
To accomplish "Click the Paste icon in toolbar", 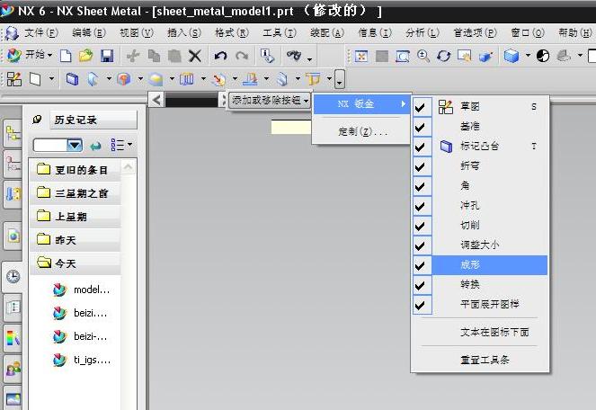I will click(x=174, y=57).
